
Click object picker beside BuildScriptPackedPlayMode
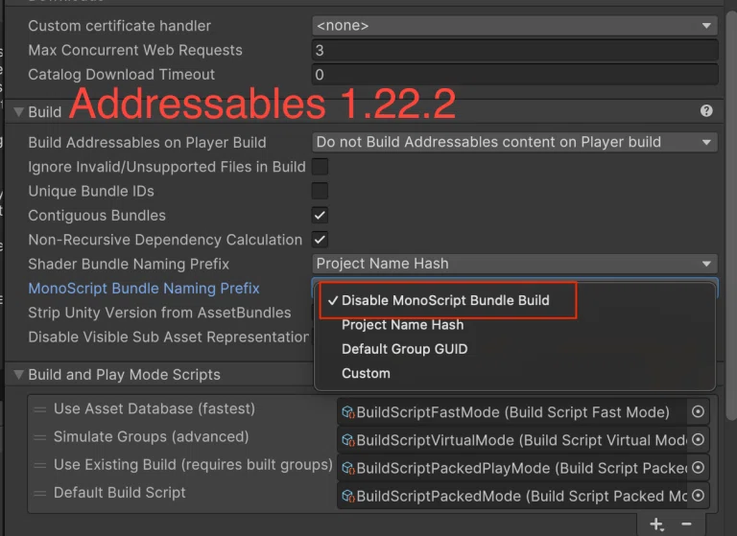[698, 468]
